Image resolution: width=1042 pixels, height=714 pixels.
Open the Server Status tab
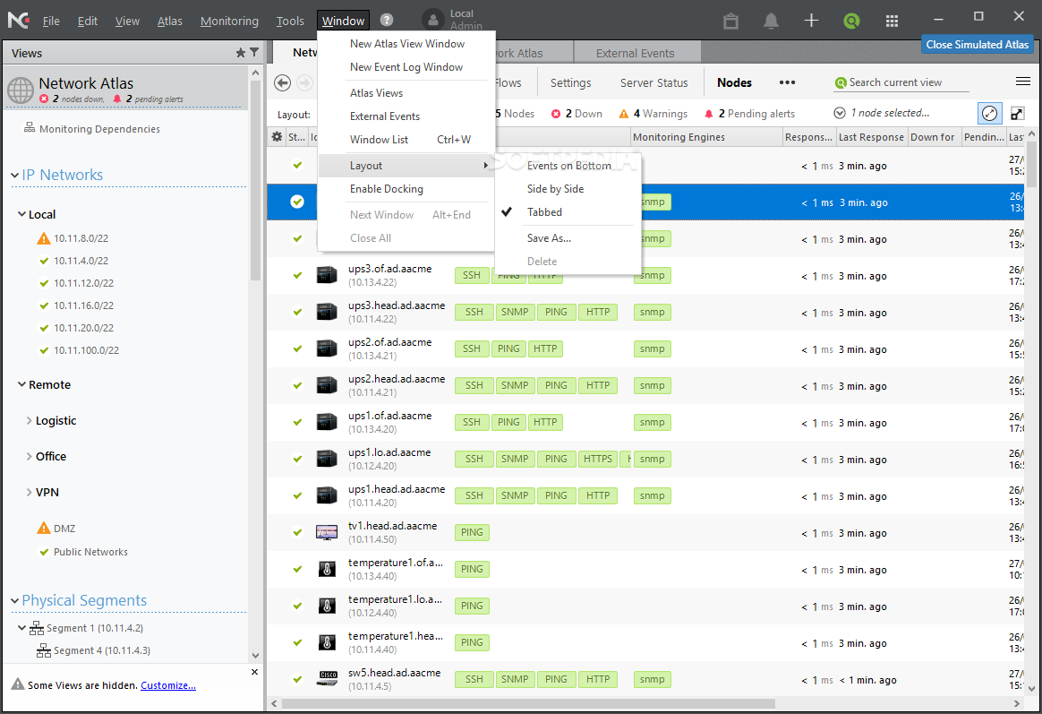[653, 82]
